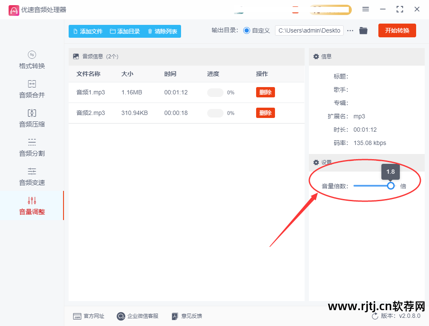Viewport: 429px width, 326px height.
Task: Delete 音频2.mp3 from the list
Action: click(266, 113)
